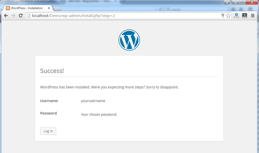Click the browser forward arrow

tap(13, 16)
